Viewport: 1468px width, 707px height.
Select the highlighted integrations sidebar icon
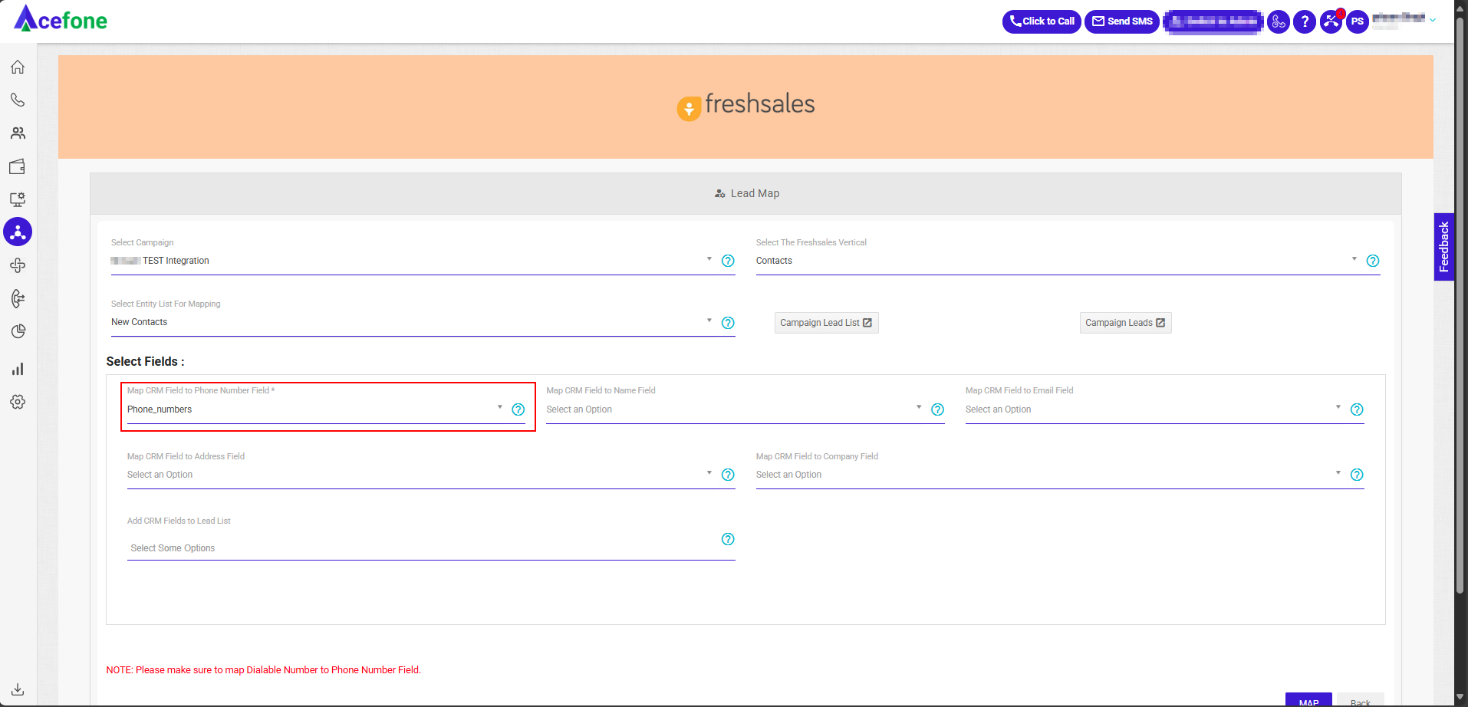point(18,232)
